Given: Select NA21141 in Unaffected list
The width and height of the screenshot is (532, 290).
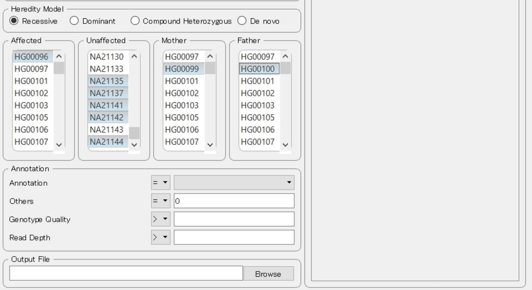Looking at the screenshot, I should [108, 105].
